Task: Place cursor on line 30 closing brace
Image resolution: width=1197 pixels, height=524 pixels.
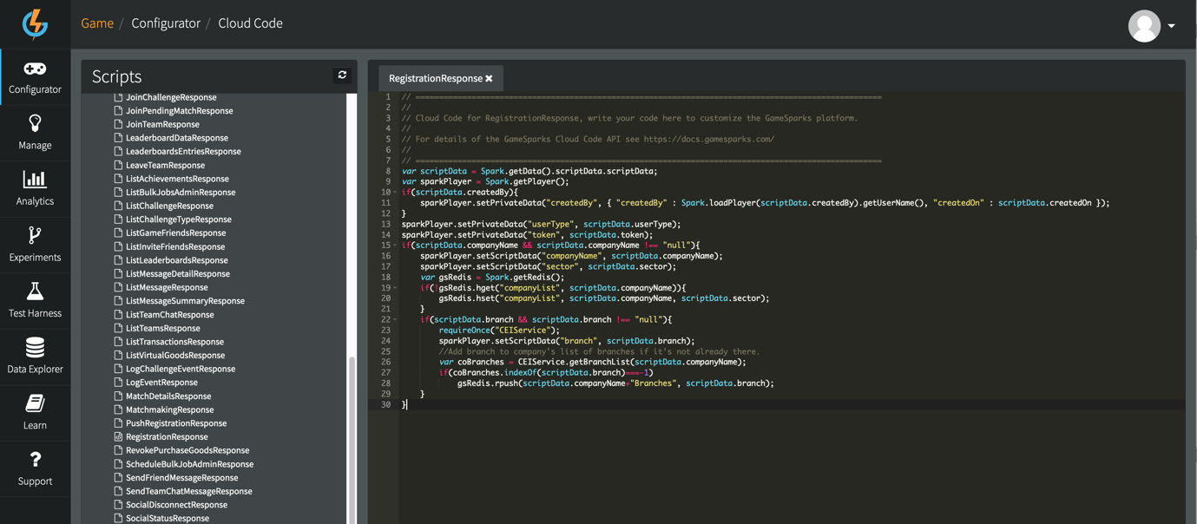Action: [404, 404]
